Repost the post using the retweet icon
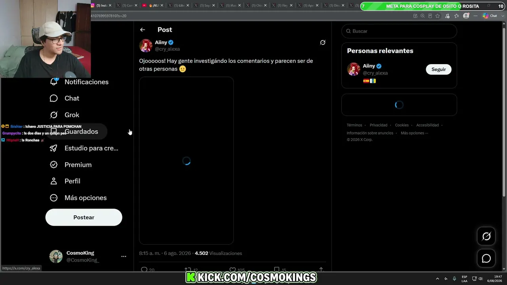The height and width of the screenshot is (285, 507). pyautogui.click(x=188, y=270)
